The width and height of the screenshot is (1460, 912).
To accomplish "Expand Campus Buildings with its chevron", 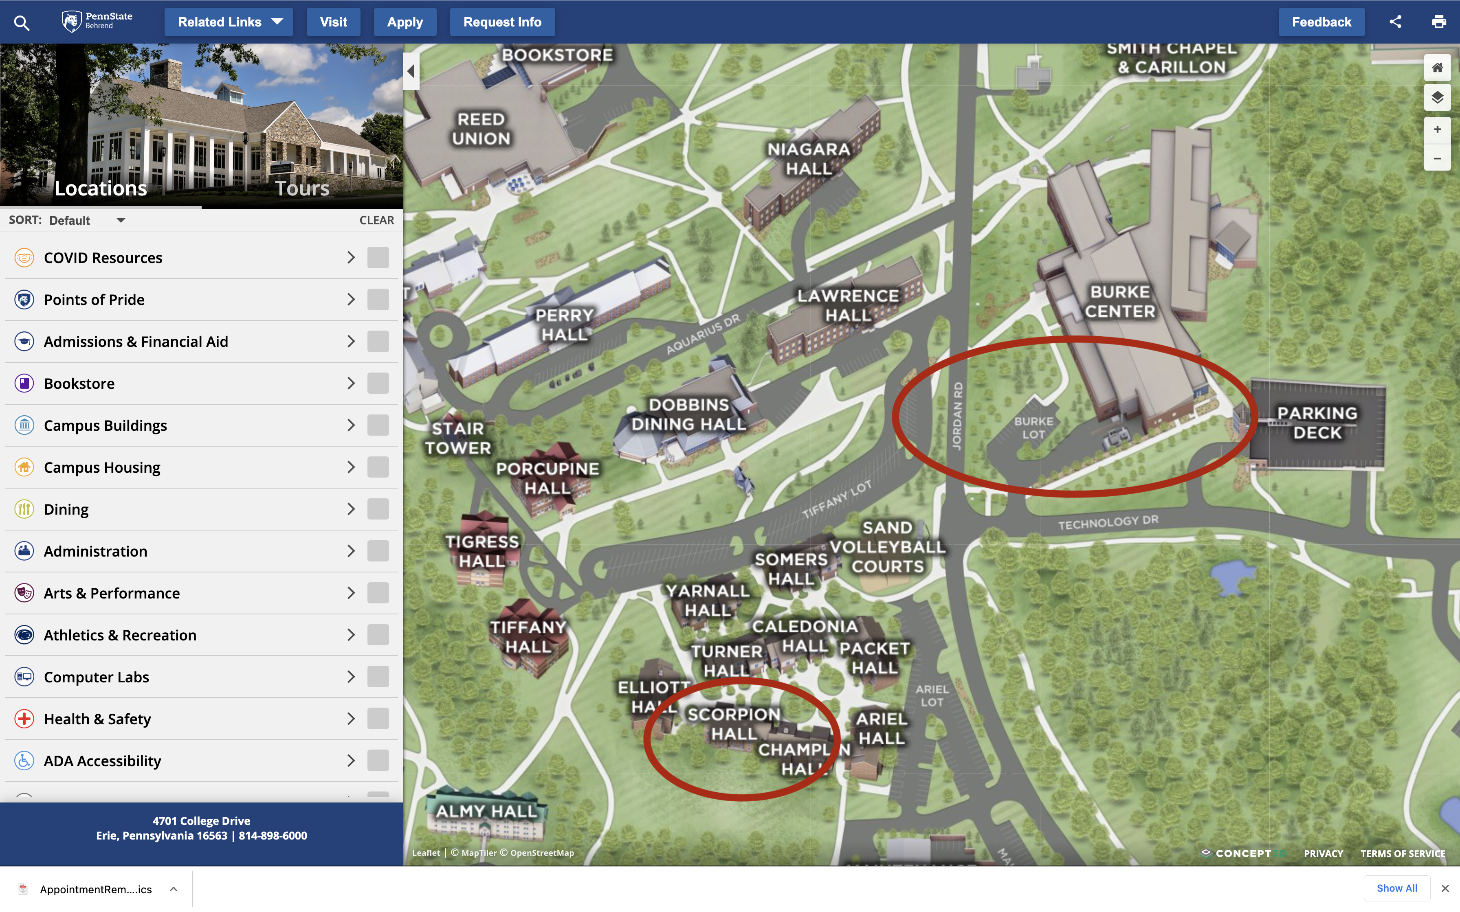I will click(351, 425).
